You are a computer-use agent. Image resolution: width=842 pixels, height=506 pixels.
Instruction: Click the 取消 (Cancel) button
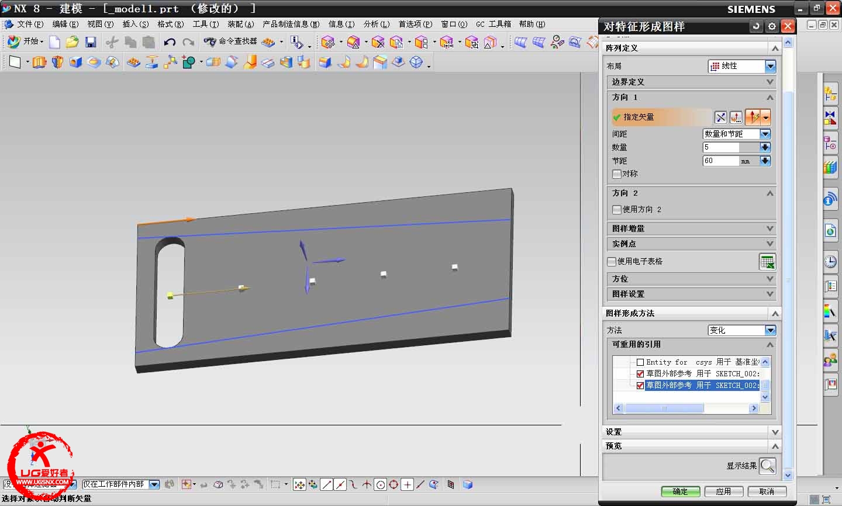click(767, 491)
